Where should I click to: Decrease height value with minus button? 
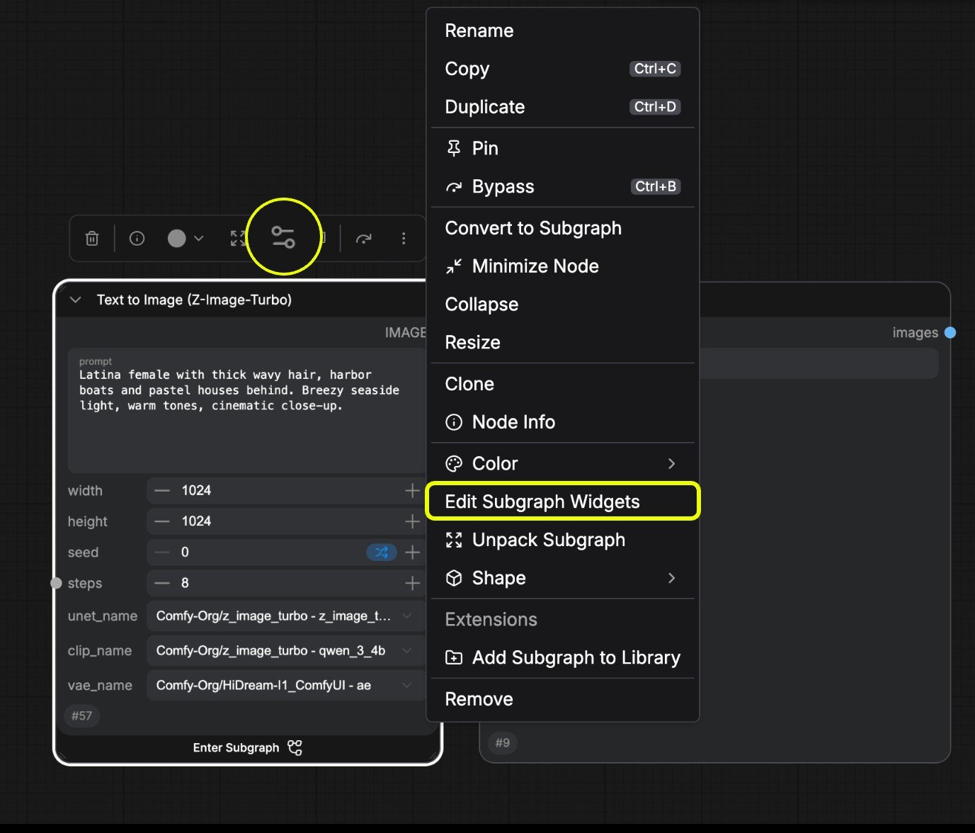162,521
